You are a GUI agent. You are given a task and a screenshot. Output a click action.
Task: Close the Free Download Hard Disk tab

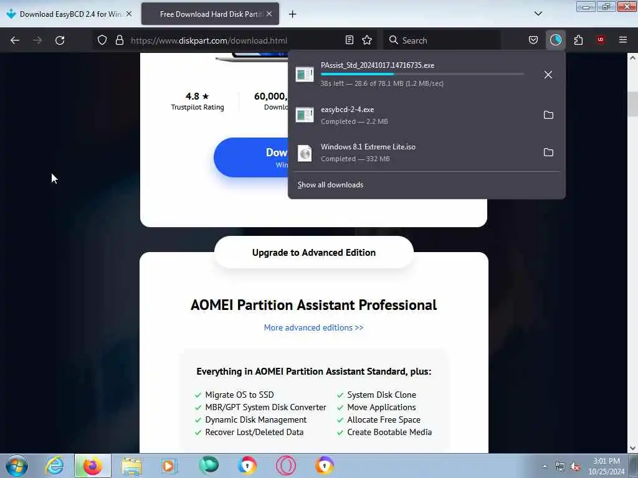[x=269, y=14]
